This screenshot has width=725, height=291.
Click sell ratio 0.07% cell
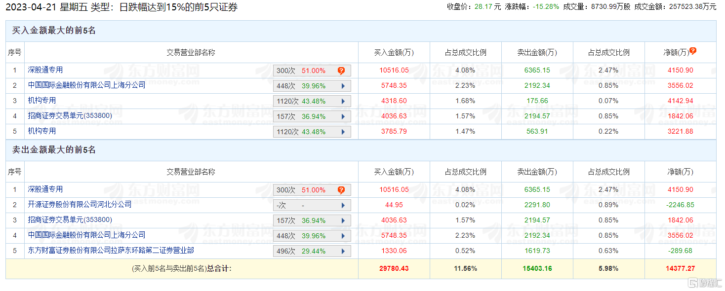click(x=608, y=101)
